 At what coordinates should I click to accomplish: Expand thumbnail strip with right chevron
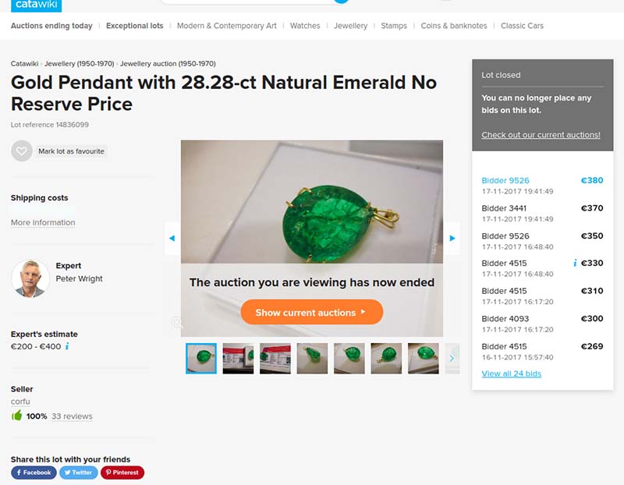coord(452,359)
